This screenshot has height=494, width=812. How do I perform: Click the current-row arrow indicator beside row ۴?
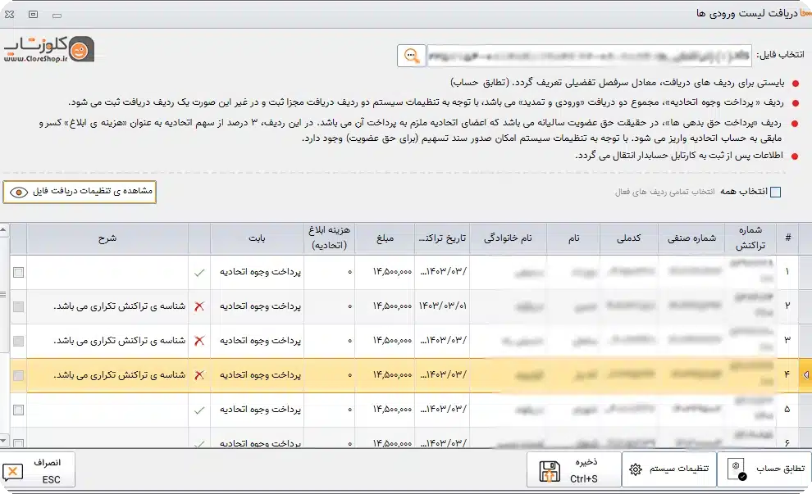coord(805,375)
